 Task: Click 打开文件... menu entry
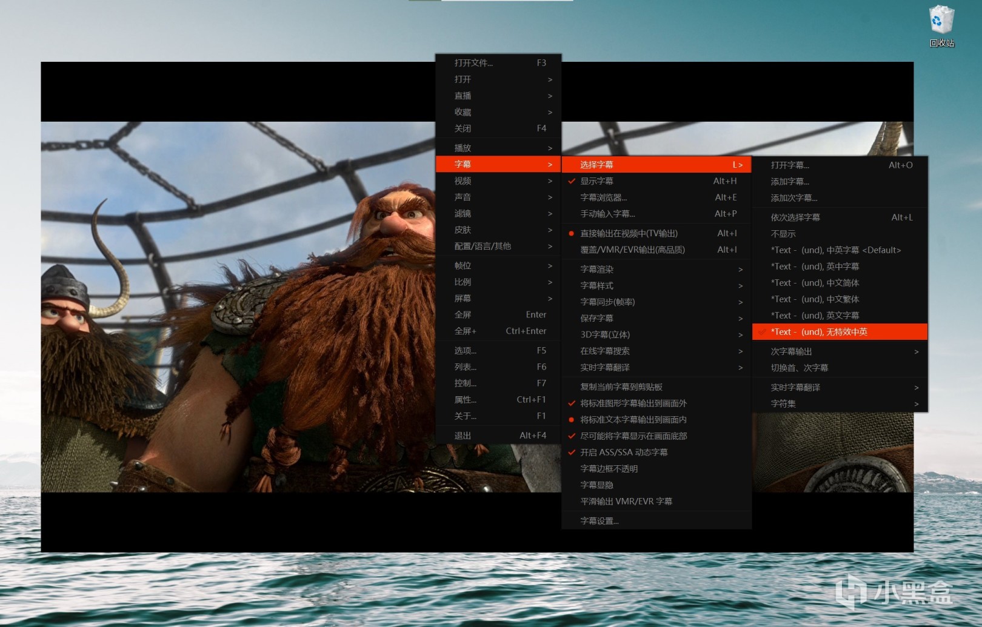(498, 63)
